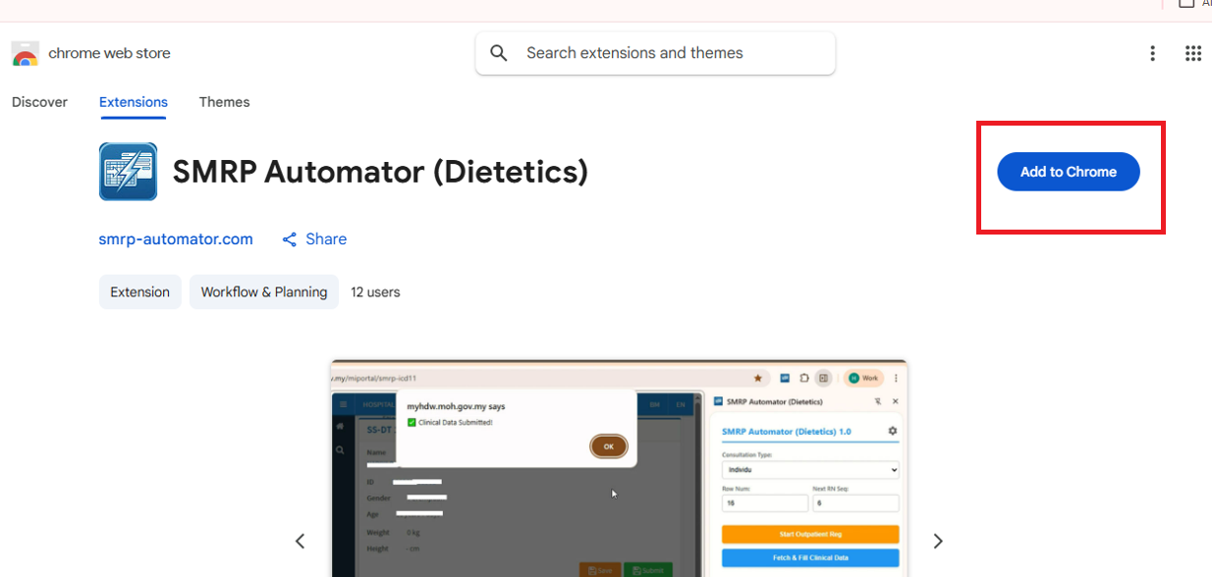The height and width of the screenshot is (577, 1212).
Task: Click the SMRP Automator extension logo
Action: coord(128,171)
